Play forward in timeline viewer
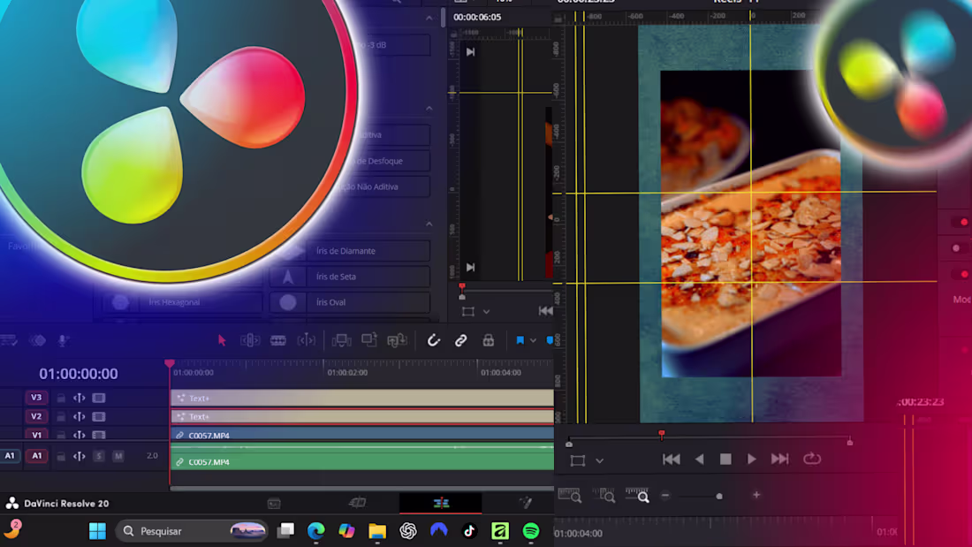The height and width of the screenshot is (547, 972). pyautogui.click(x=752, y=459)
